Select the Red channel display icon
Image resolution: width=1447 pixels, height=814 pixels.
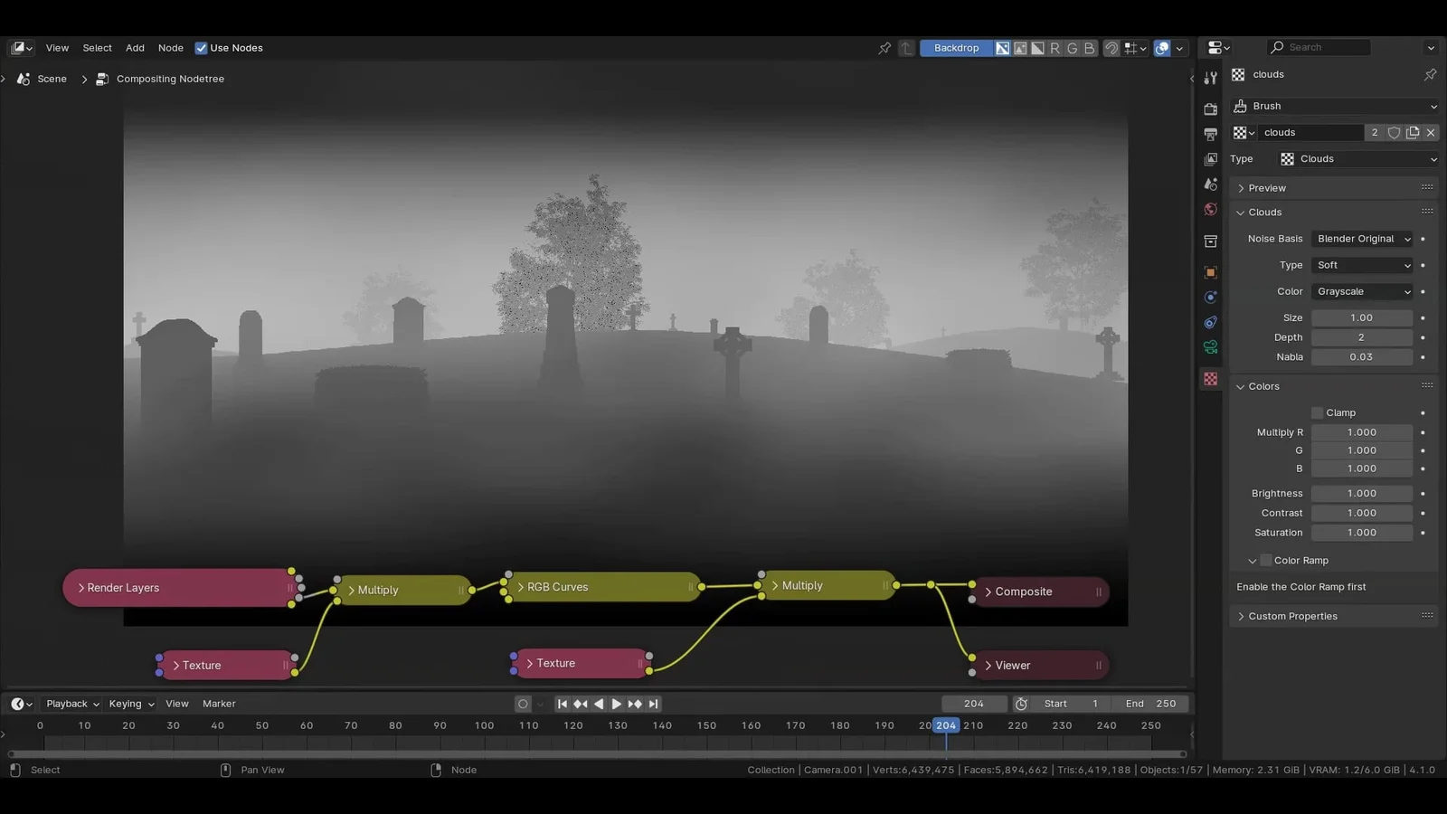coord(1055,49)
